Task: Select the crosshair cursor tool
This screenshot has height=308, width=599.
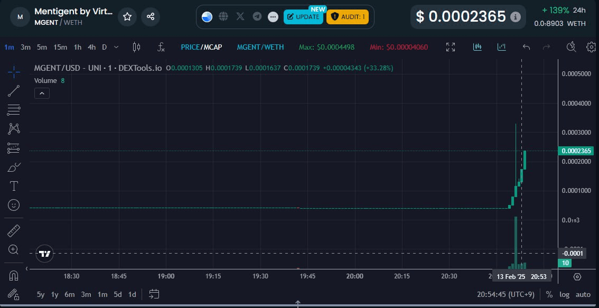Action: click(14, 72)
